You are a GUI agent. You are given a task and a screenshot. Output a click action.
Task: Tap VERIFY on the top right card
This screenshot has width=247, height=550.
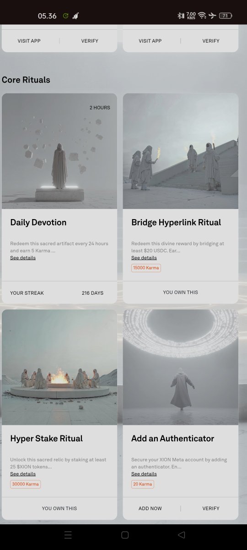pos(211,41)
